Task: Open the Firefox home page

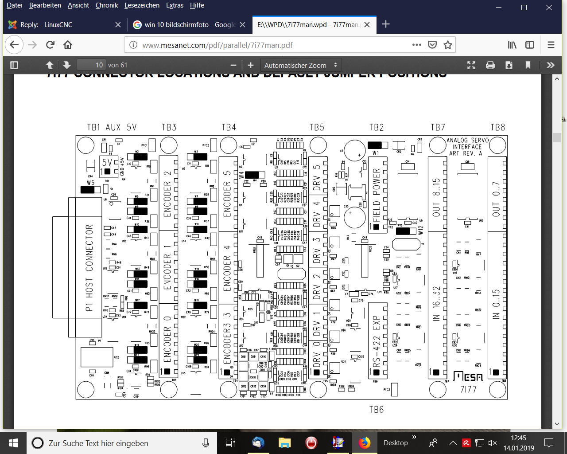Action: coord(68,45)
